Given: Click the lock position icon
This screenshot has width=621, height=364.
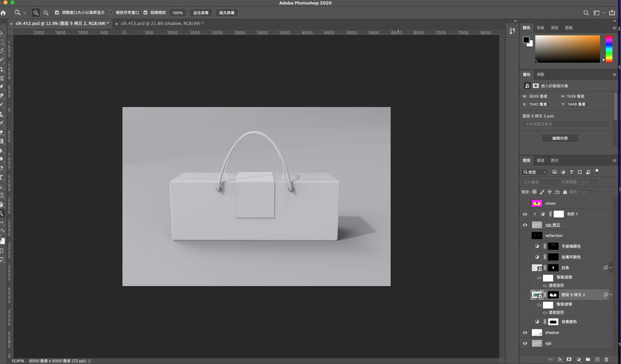Looking at the screenshot, I should (549, 192).
